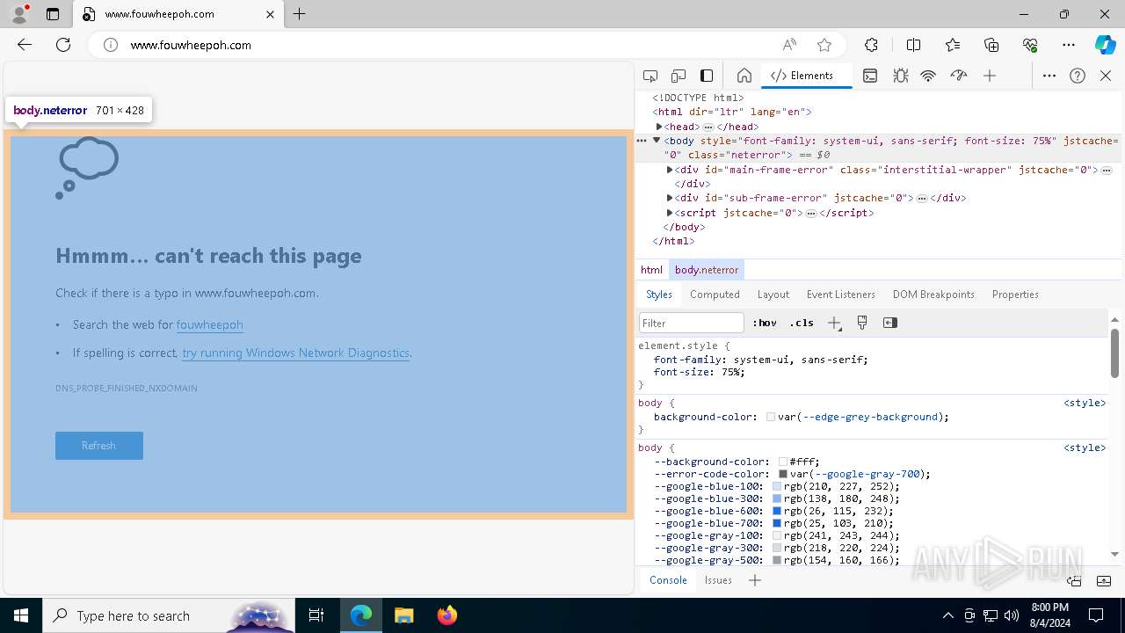Viewport: 1125px width, 633px height.
Task: Switch to the Computed tab
Action: (715, 295)
